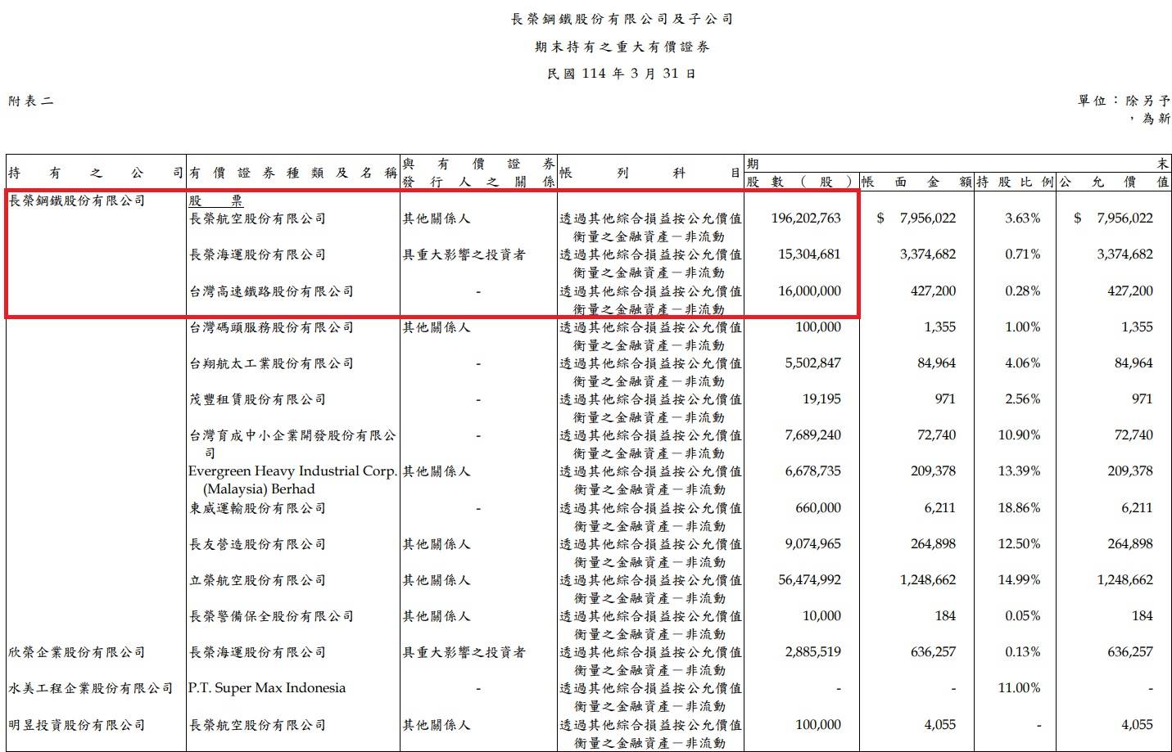This screenshot has width=1172, height=752.
Task: Click the security name 立榮航空股份有限公司
Action: (x=257, y=580)
